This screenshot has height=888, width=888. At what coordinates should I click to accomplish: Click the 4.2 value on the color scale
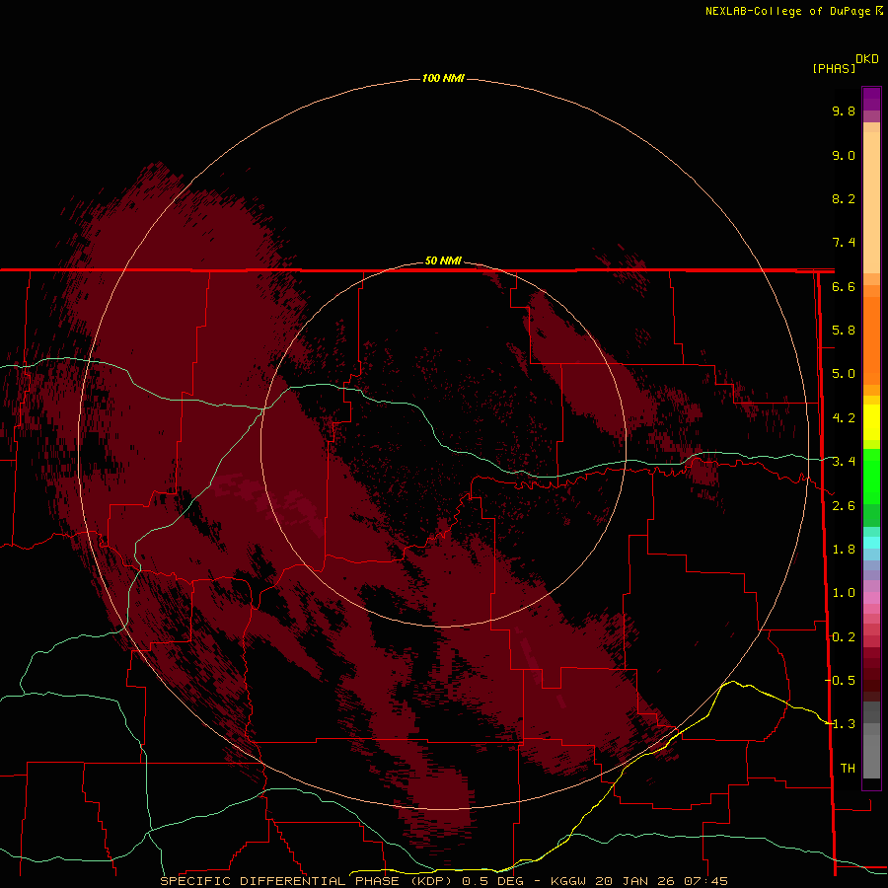pyautogui.click(x=844, y=418)
